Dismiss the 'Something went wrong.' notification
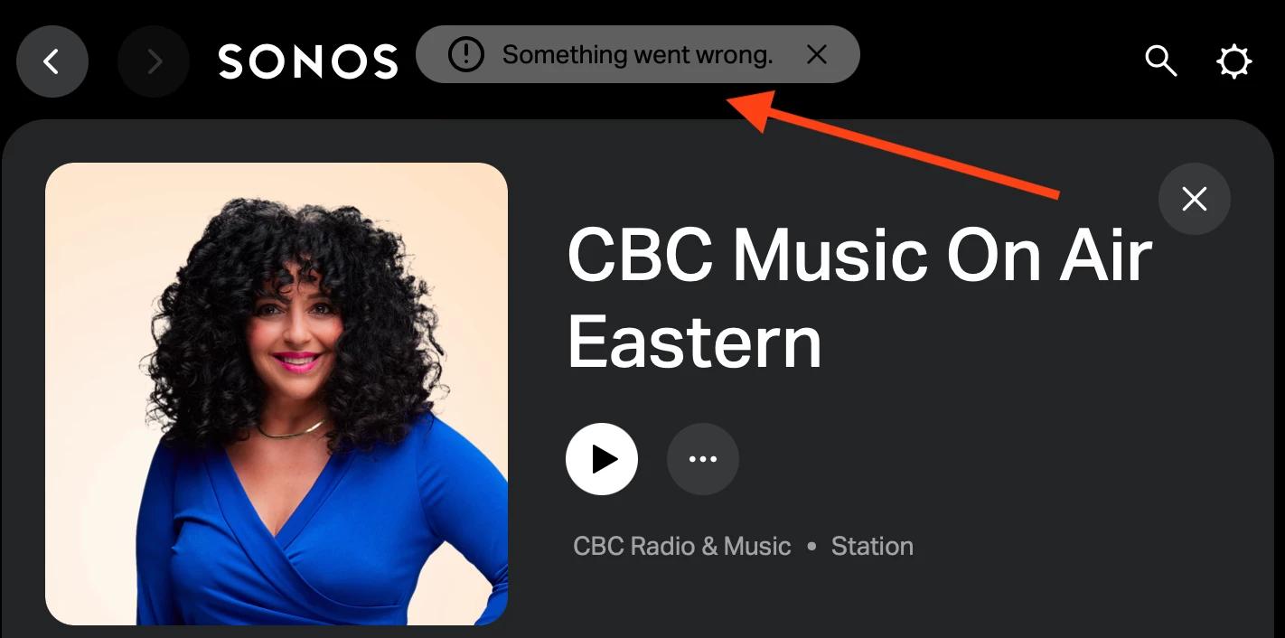 [817, 55]
